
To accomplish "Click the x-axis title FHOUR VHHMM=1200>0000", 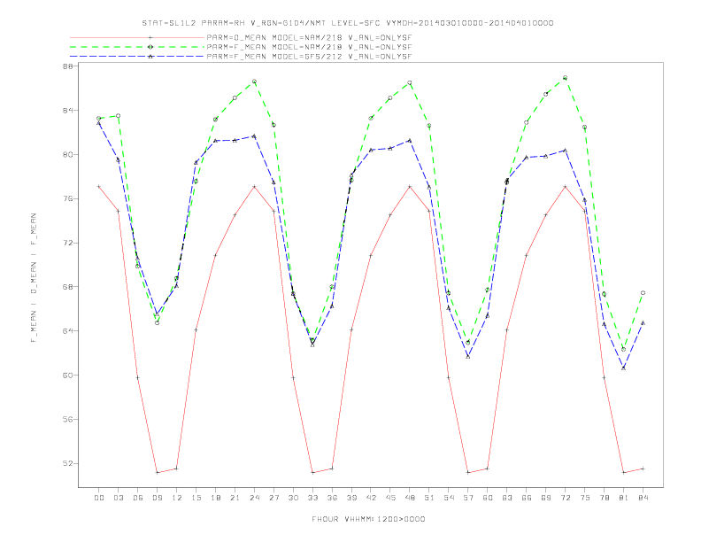I will (368, 519).
